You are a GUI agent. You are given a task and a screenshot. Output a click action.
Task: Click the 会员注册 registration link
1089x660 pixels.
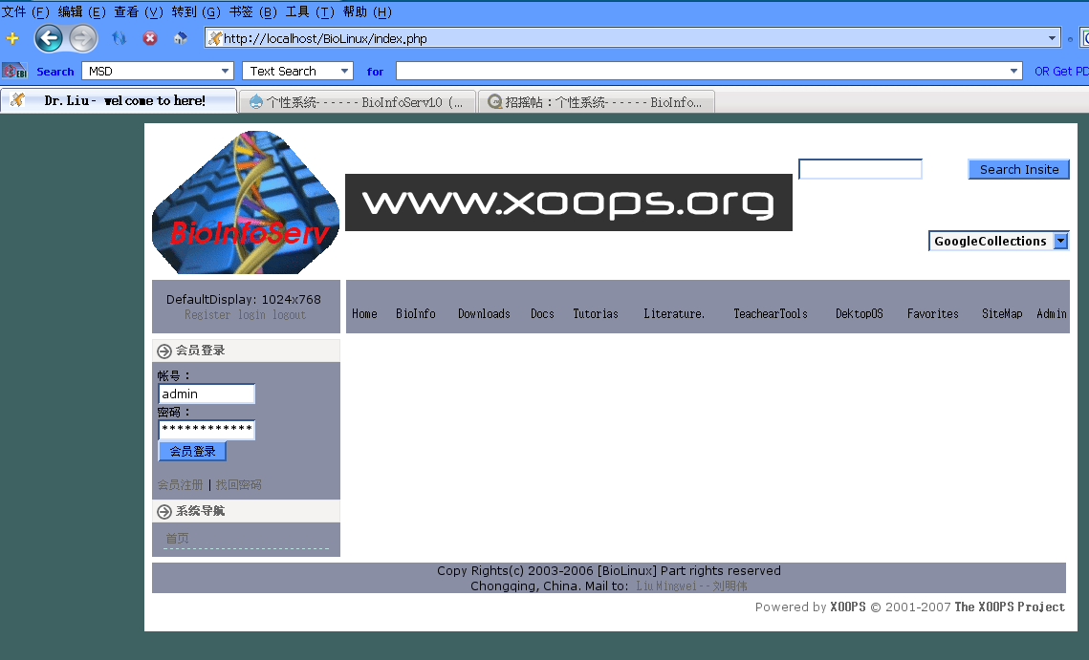181,485
